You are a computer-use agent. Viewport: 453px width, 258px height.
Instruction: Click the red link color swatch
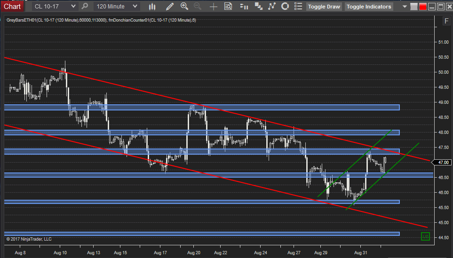click(423, 7)
